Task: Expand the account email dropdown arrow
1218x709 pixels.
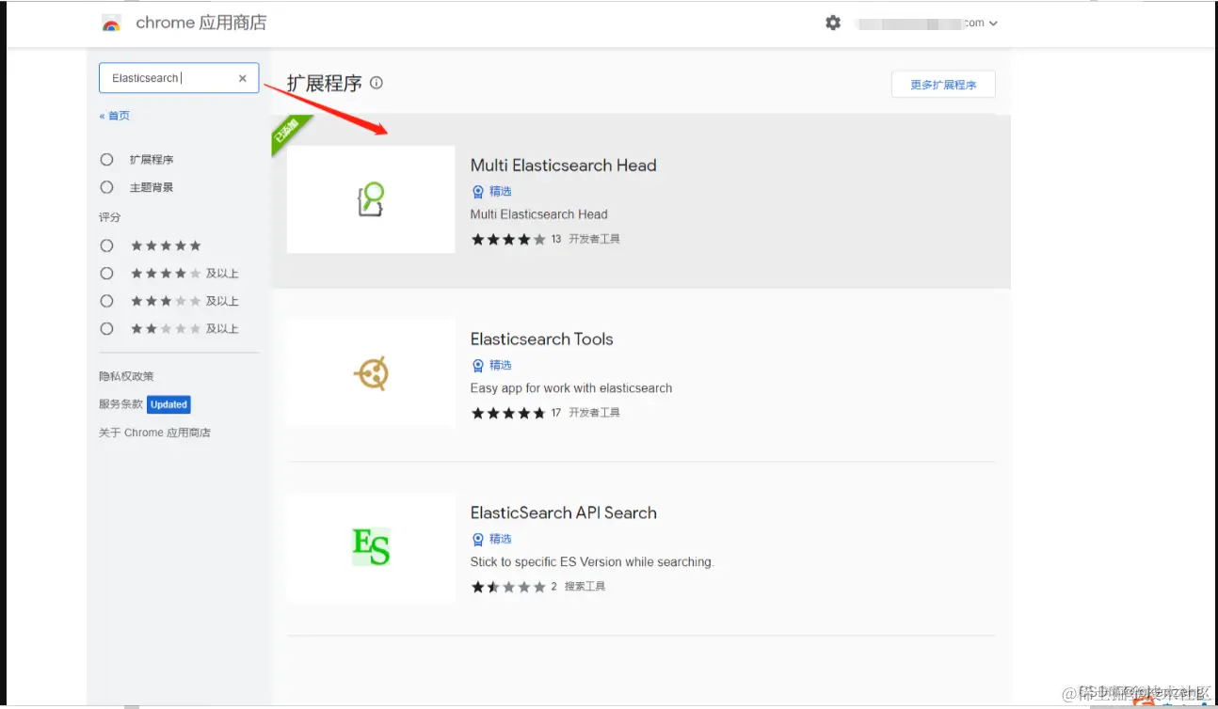Action: click(x=993, y=24)
